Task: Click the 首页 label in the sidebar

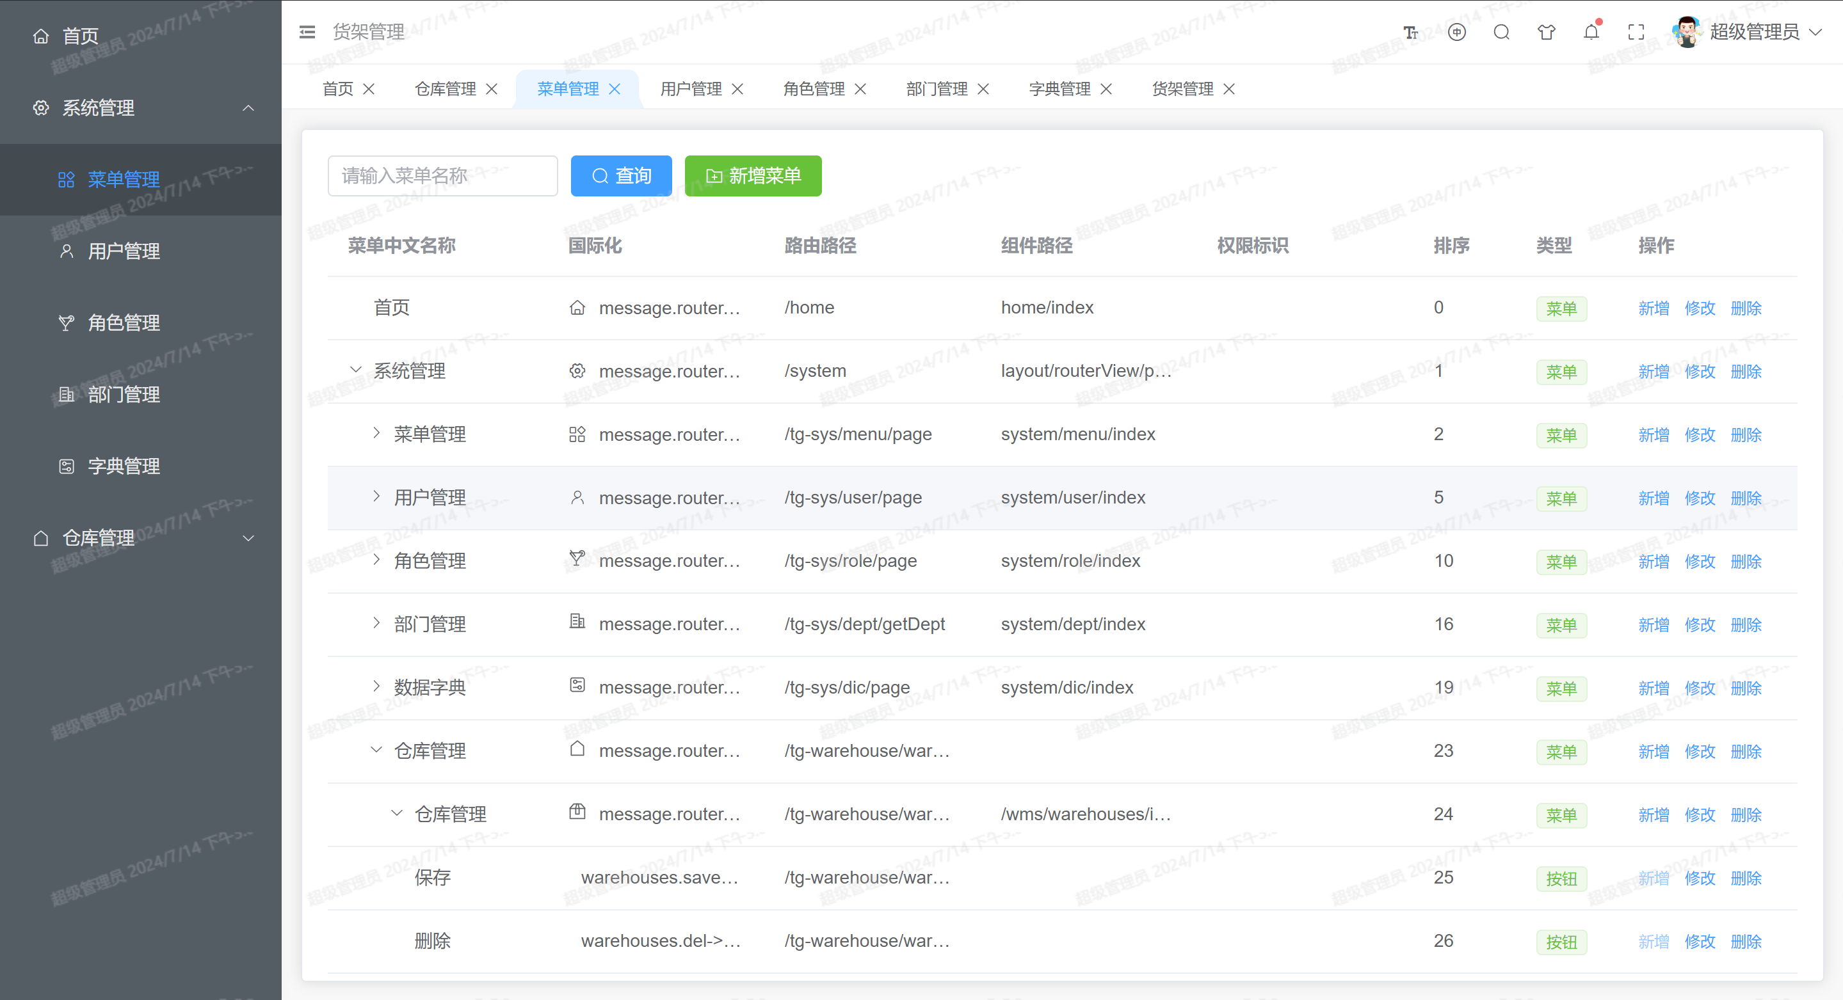Action: [80, 36]
